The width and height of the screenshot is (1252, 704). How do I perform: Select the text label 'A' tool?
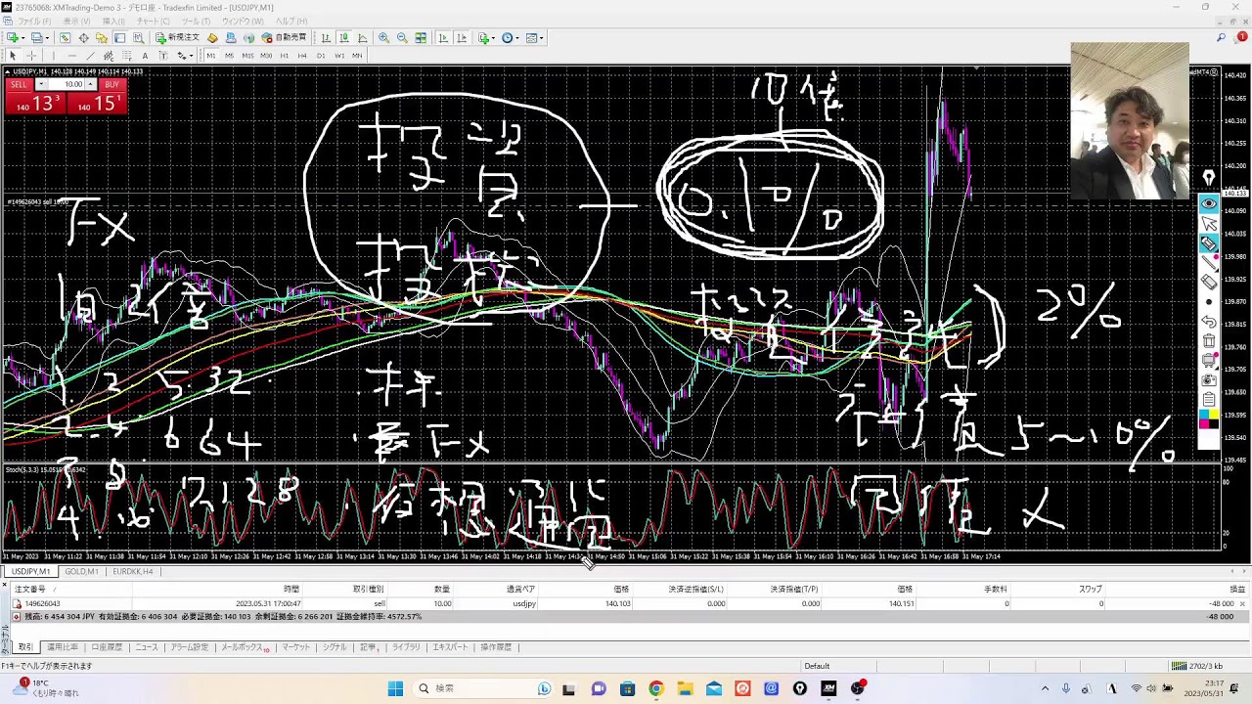pos(145,56)
